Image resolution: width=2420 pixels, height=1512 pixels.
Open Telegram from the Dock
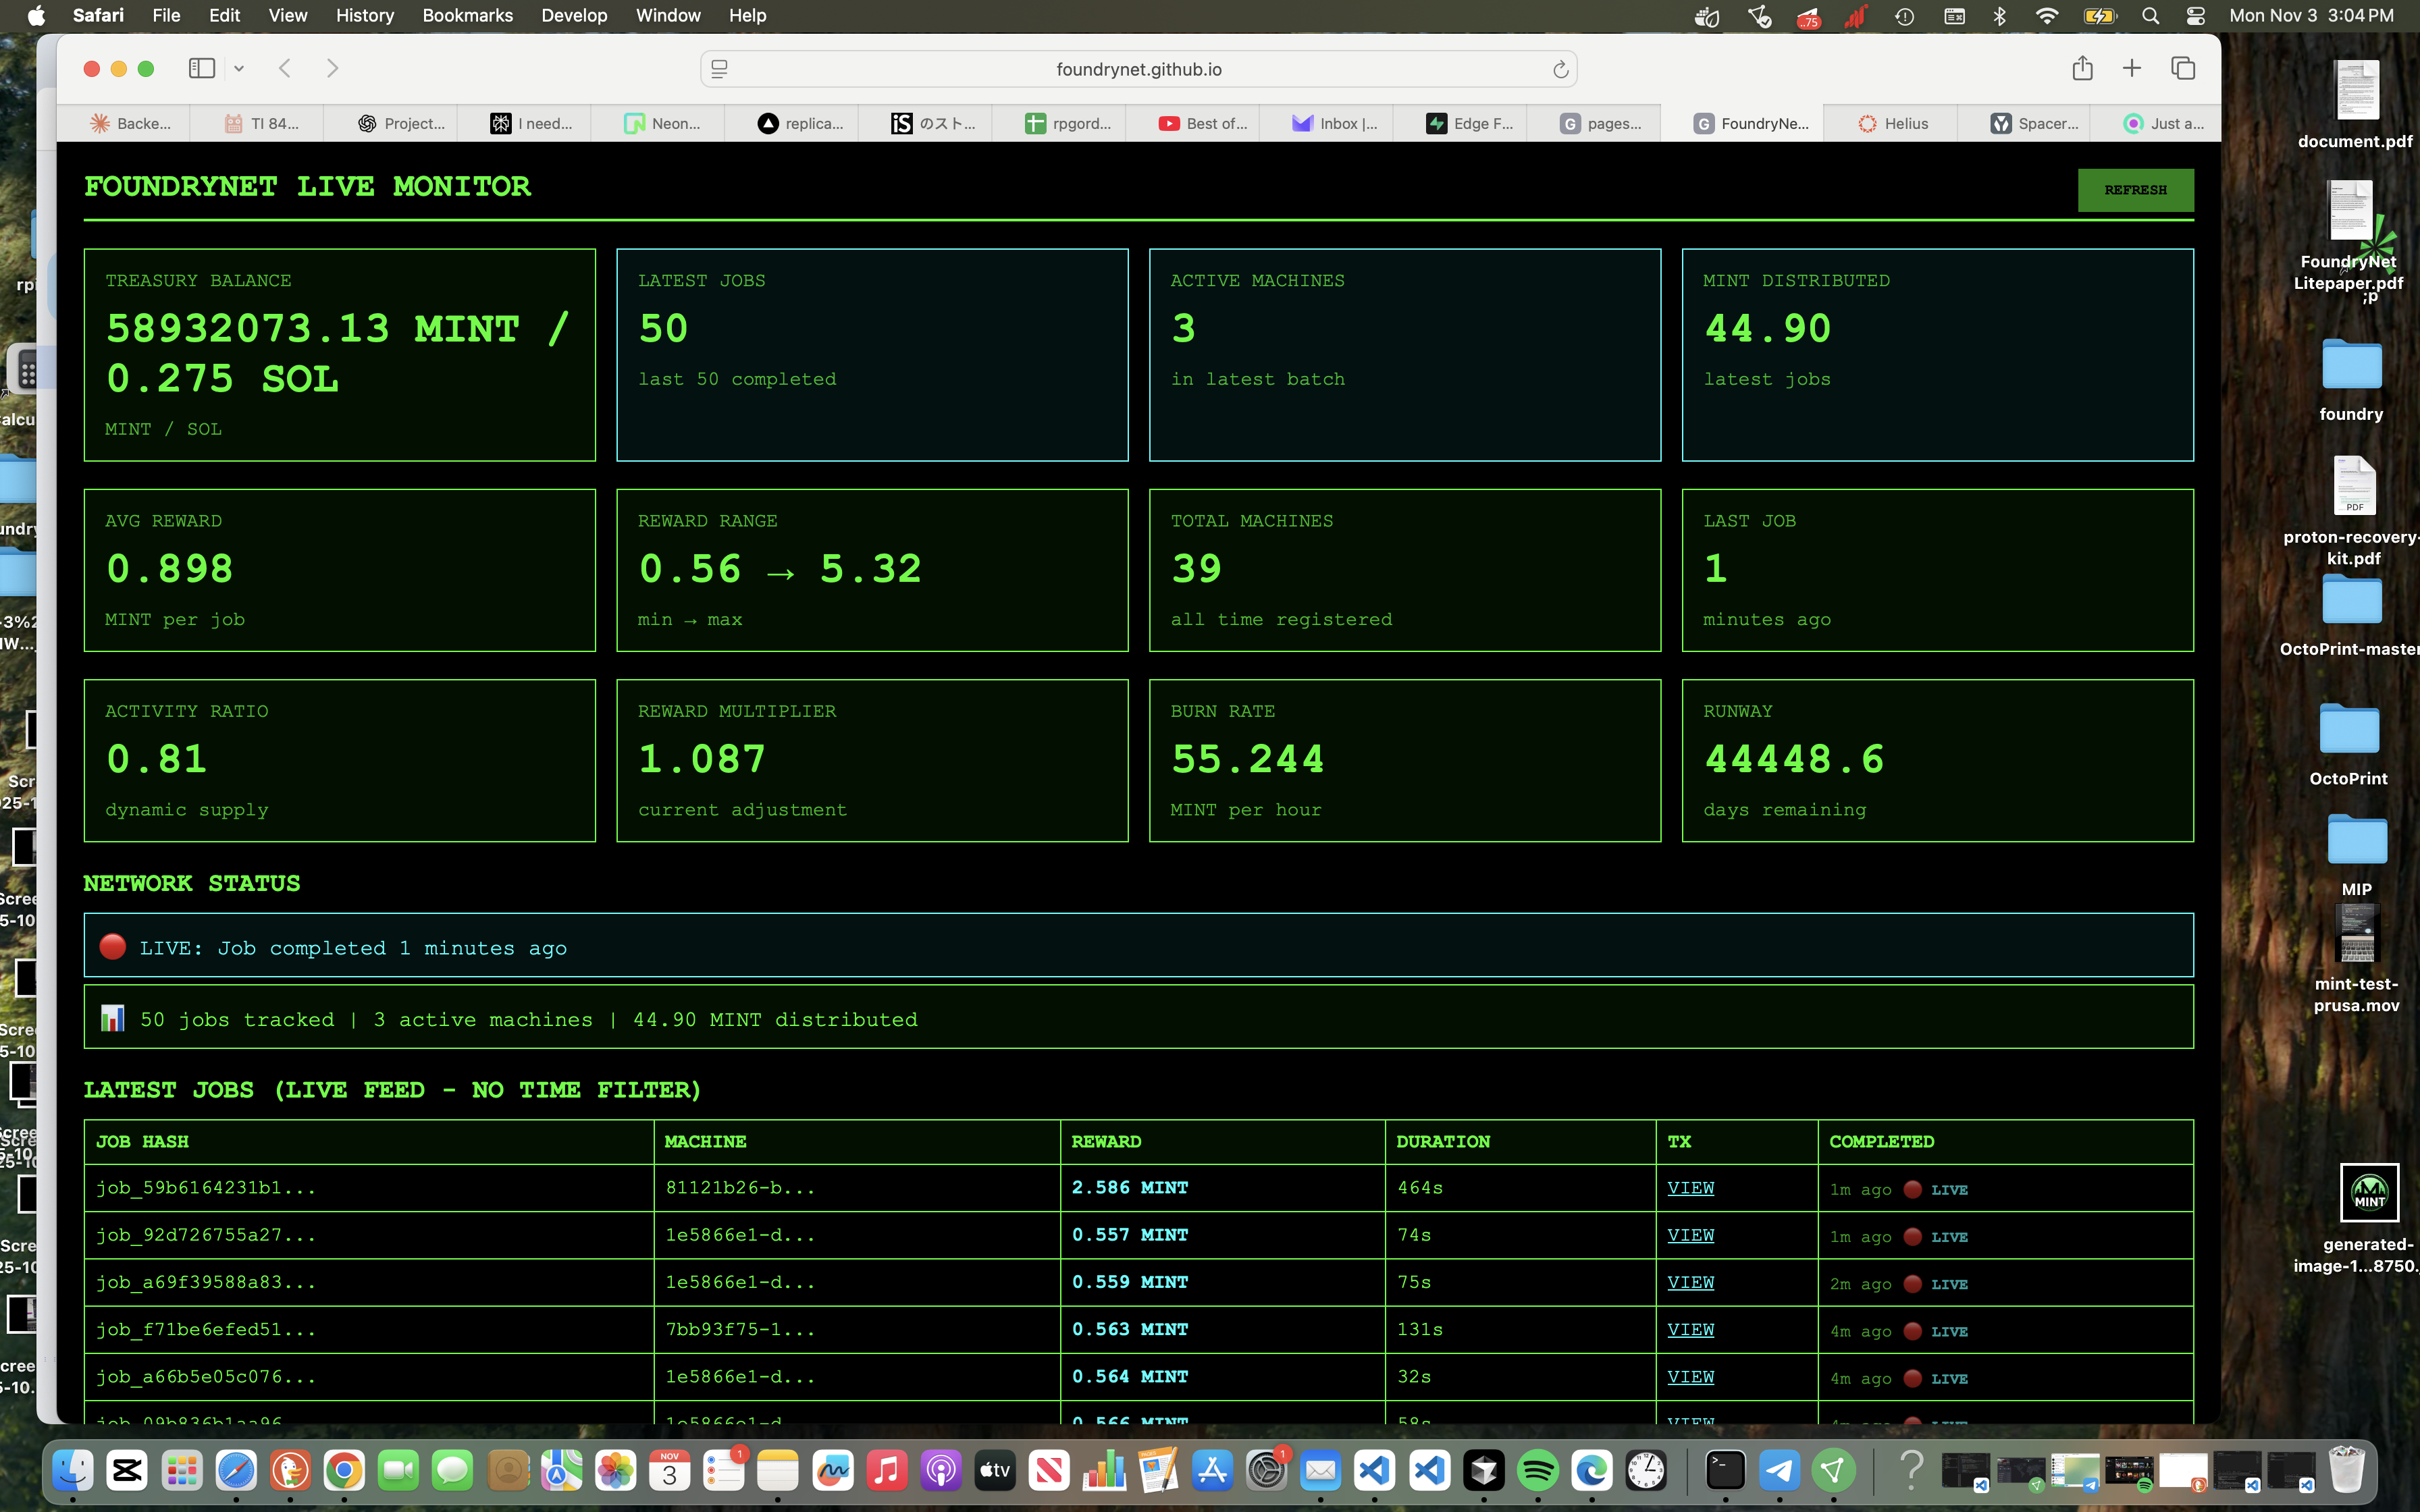click(1781, 1470)
